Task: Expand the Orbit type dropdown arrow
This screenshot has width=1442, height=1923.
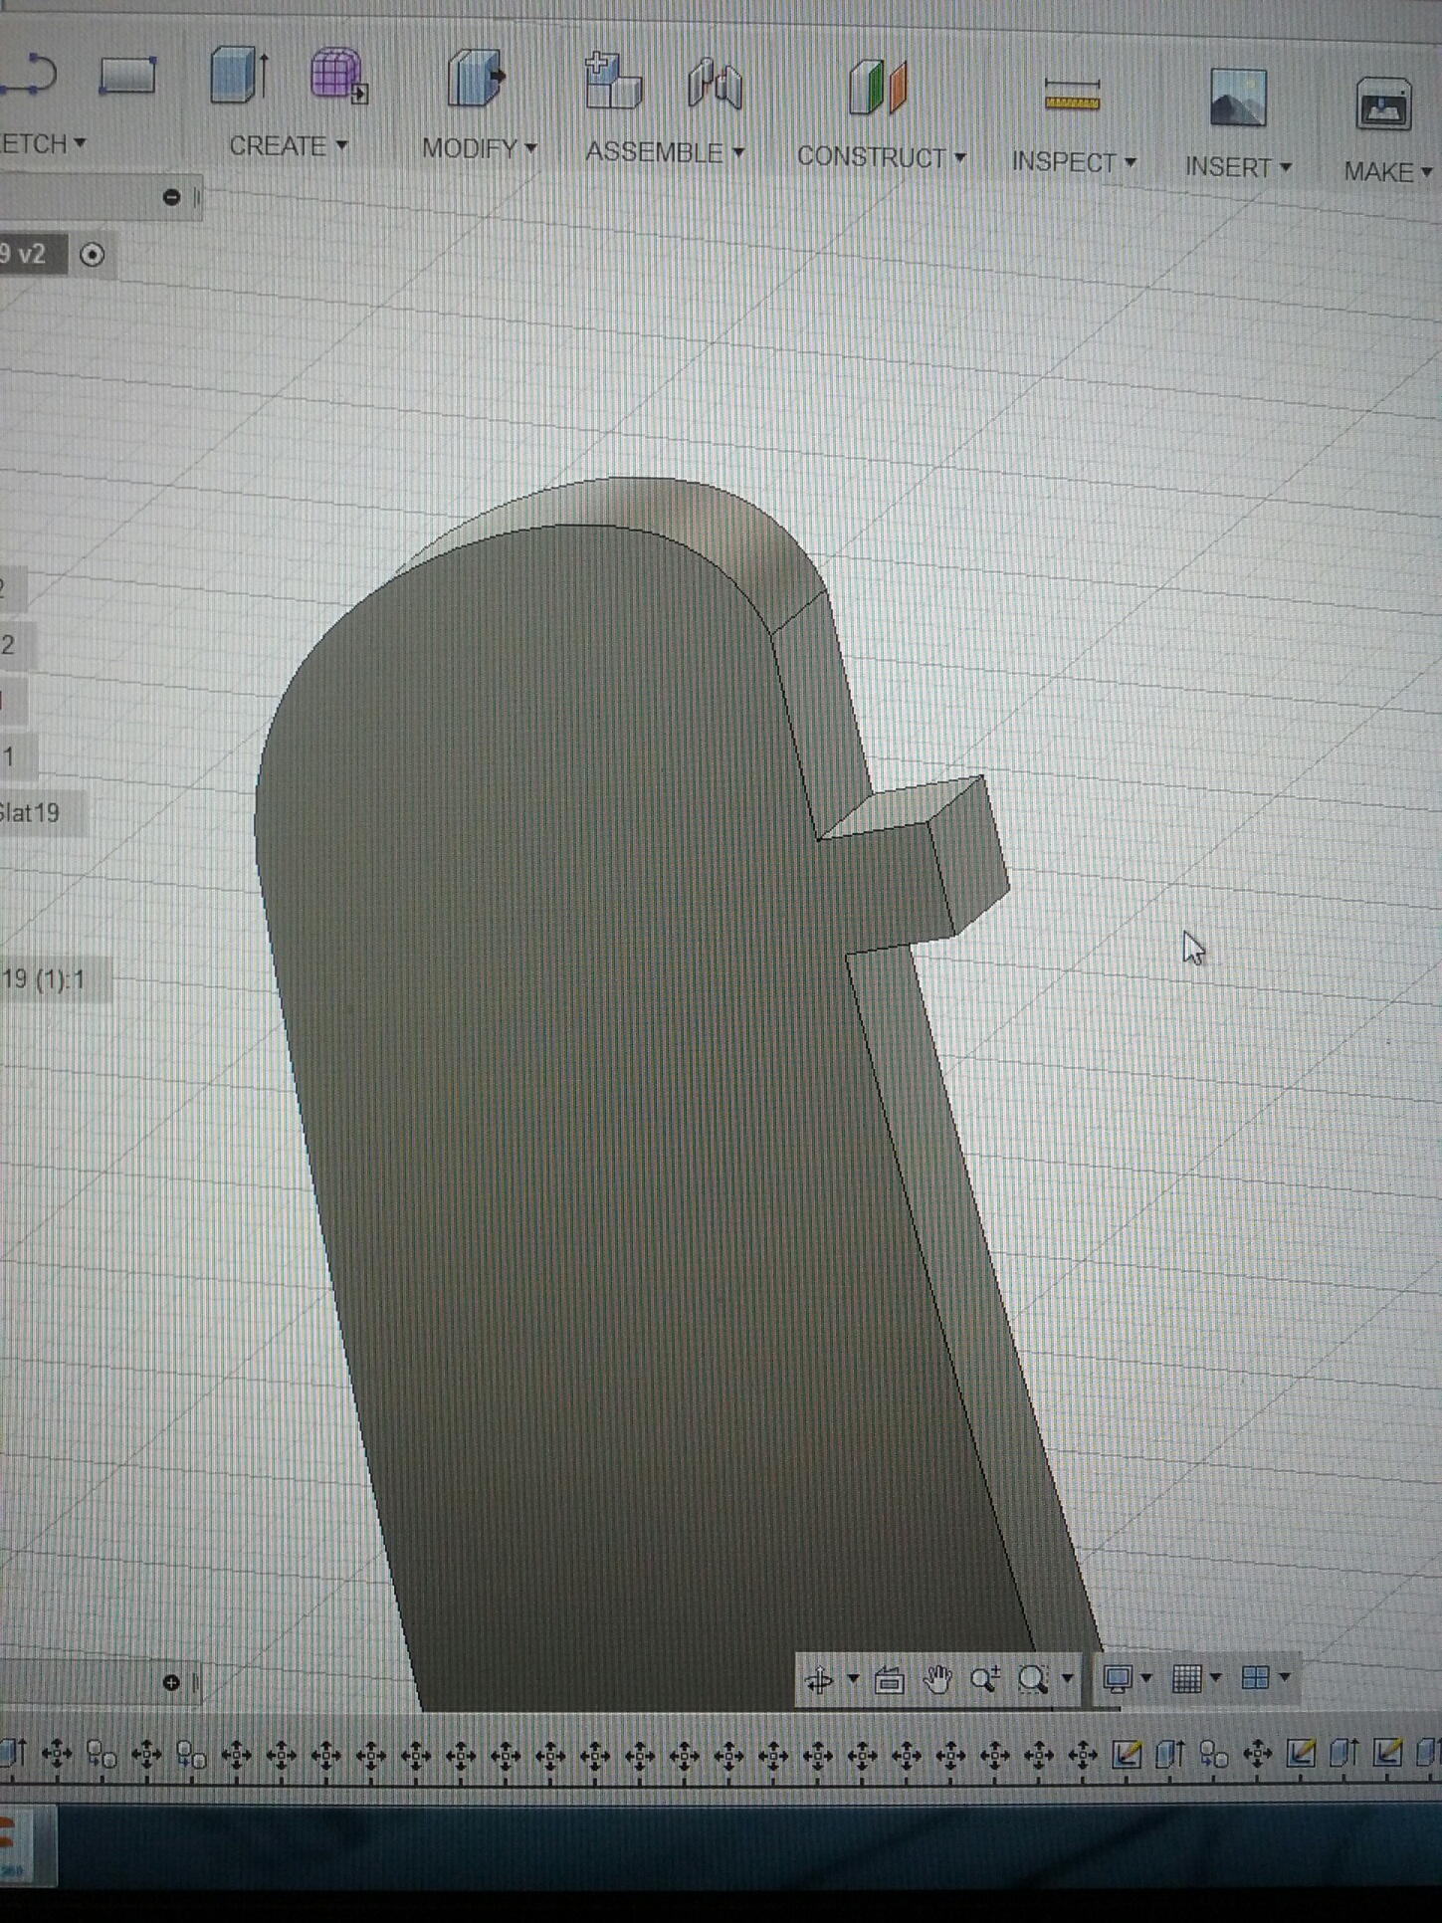Action: 853,1680
